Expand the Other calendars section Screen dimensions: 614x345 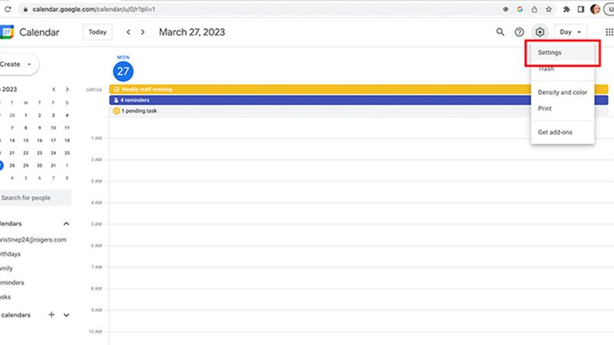coord(67,314)
